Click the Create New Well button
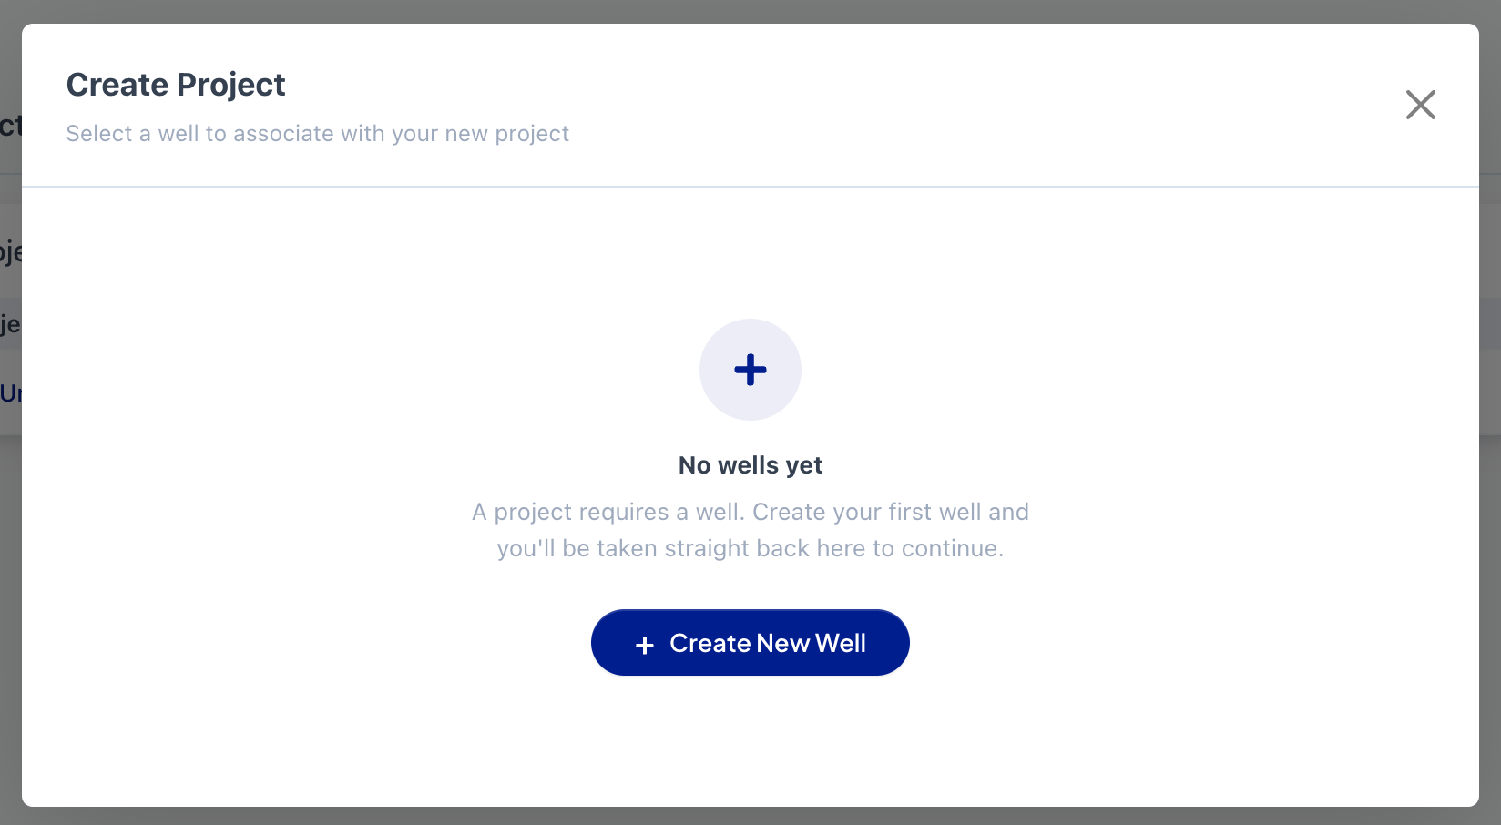Image resolution: width=1501 pixels, height=825 pixels. pos(750,643)
